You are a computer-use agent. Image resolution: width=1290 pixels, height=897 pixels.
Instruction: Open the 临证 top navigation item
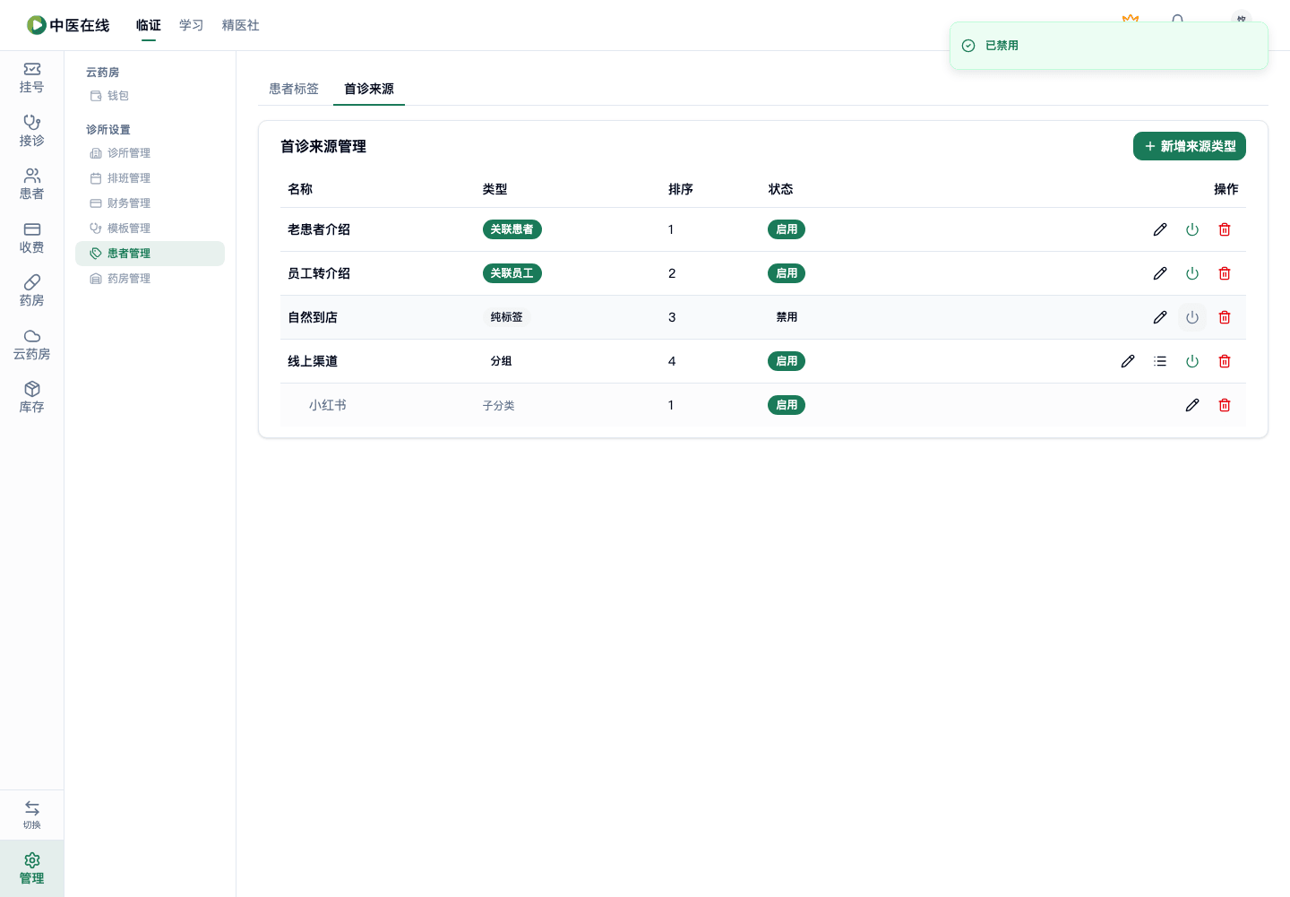coord(149,25)
